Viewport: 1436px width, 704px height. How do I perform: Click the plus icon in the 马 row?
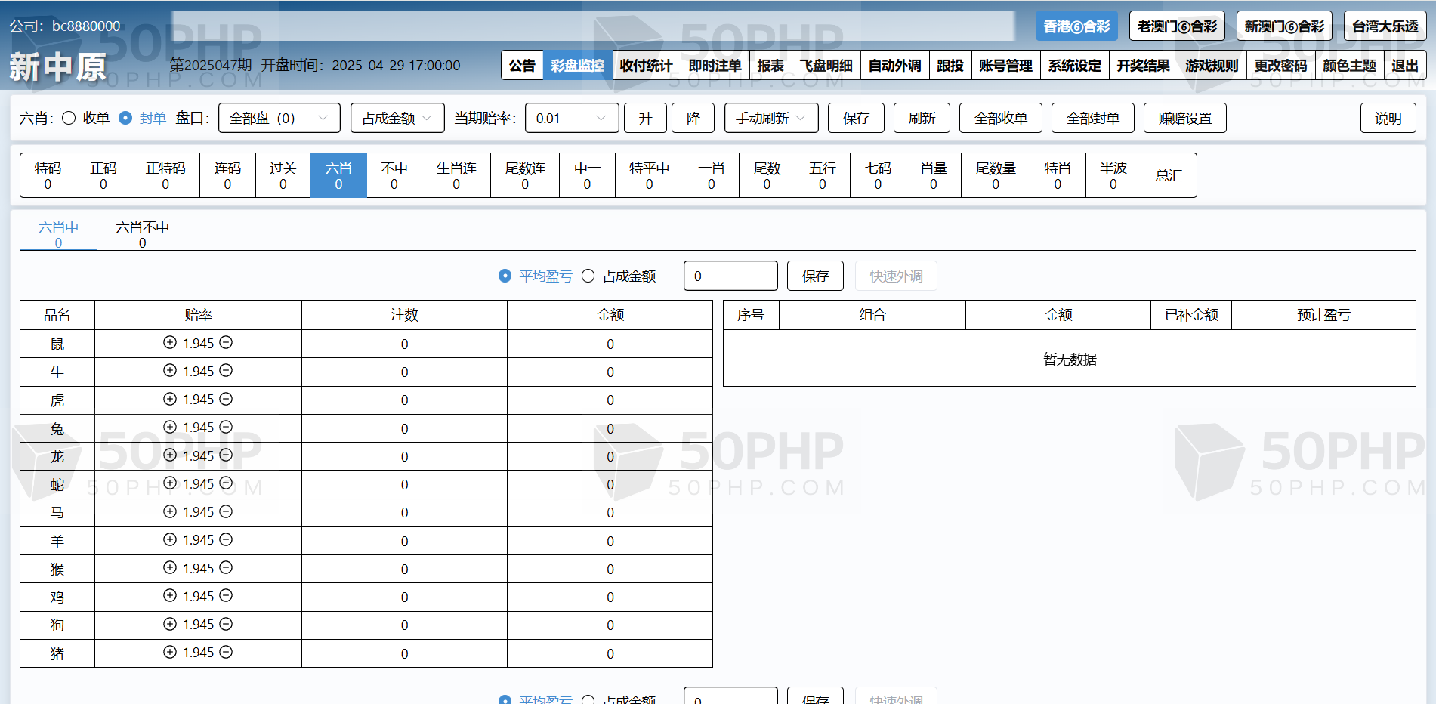click(x=170, y=511)
